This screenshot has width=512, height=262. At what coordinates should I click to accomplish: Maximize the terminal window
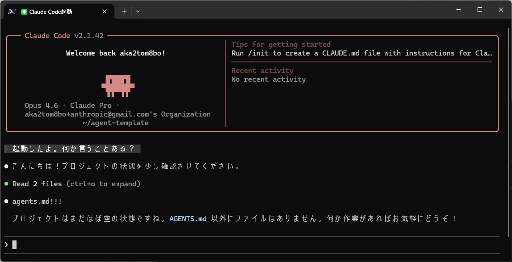click(x=480, y=10)
